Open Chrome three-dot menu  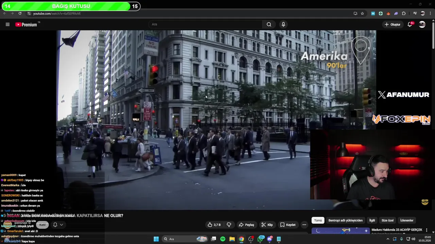click(x=430, y=14)
